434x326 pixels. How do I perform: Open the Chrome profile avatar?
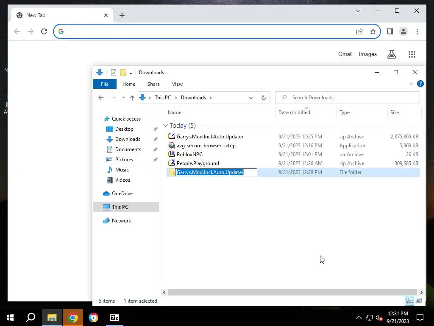point(403,31)
